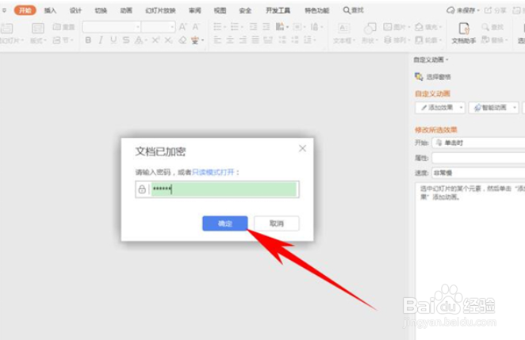Open the 未保存 cloud status menu
Viewport: 525px width, 340px height.
463,10
